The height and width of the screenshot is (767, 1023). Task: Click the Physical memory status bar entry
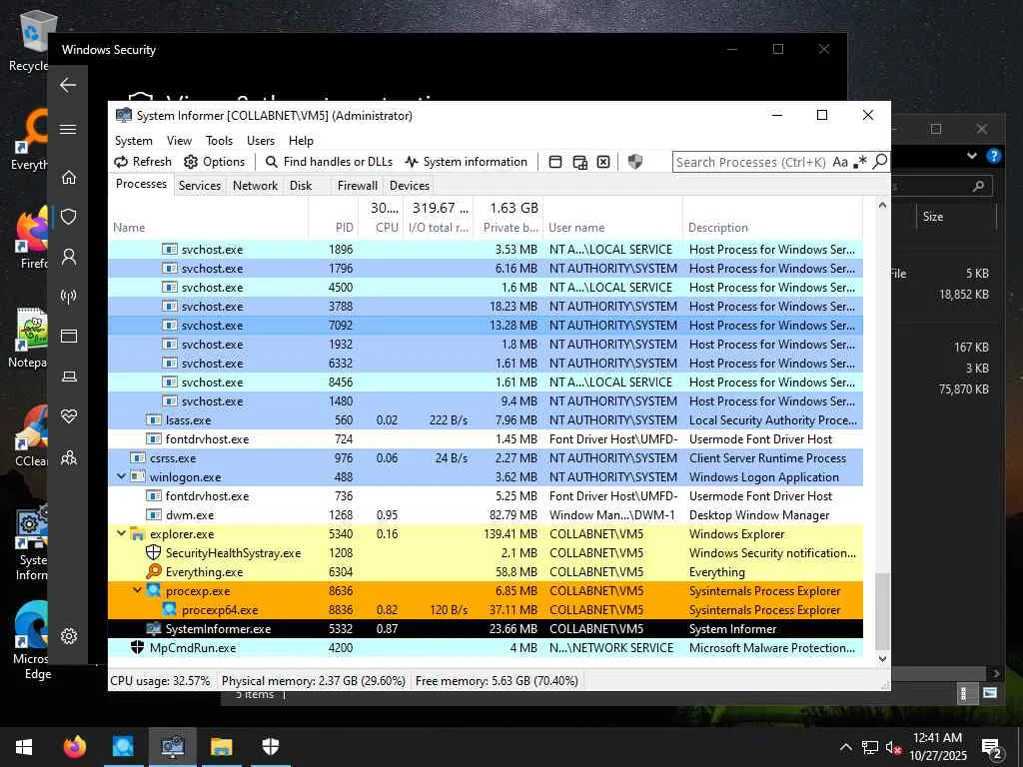314,681
